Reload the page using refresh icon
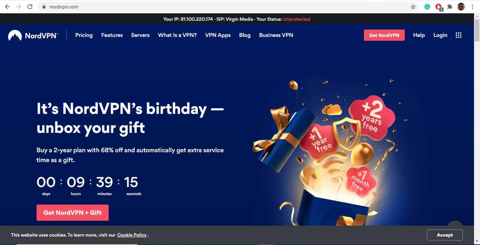Viewport: 480px width, 245px height. [30, 7]
